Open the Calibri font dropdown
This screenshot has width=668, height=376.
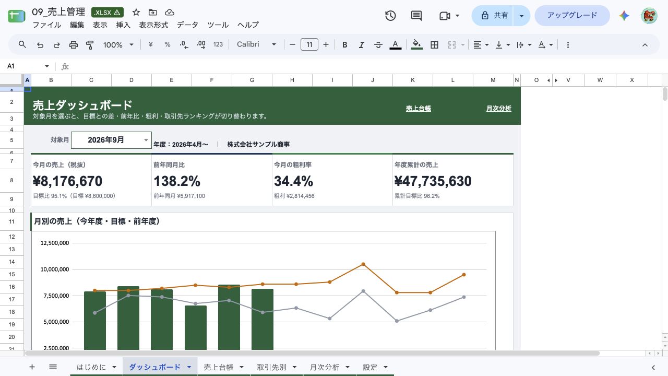256,45
